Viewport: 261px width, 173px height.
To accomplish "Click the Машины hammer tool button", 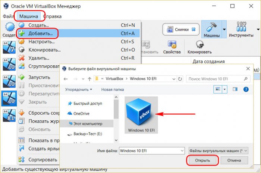I will [x=211, y=29].
